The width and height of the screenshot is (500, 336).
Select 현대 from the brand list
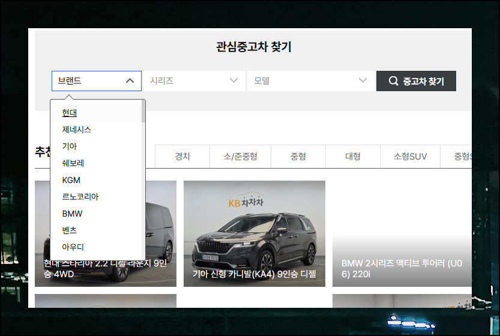point(97,113)
